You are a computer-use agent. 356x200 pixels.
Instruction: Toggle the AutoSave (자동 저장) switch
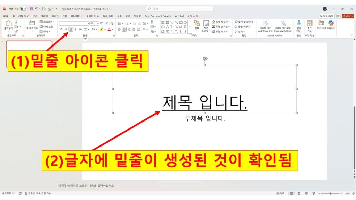[x=23, y=9]
